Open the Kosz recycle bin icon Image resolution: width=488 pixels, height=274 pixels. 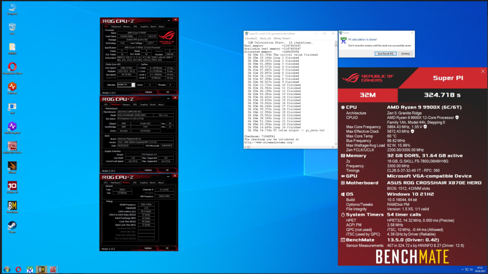12,29
